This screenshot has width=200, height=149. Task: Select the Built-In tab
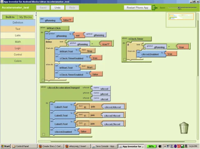click(10, 17)
